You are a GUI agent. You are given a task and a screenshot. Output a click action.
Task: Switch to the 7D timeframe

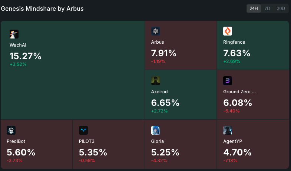pyautogui.click(x=267, y=9)
